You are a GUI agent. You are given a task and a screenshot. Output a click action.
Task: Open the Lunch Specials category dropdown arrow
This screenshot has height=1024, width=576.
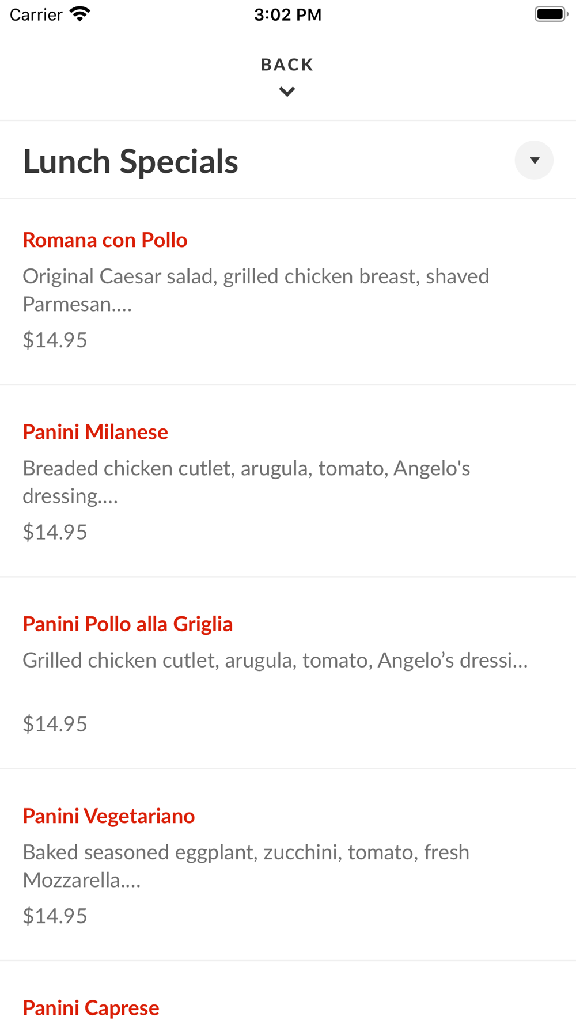pos(534,160)
